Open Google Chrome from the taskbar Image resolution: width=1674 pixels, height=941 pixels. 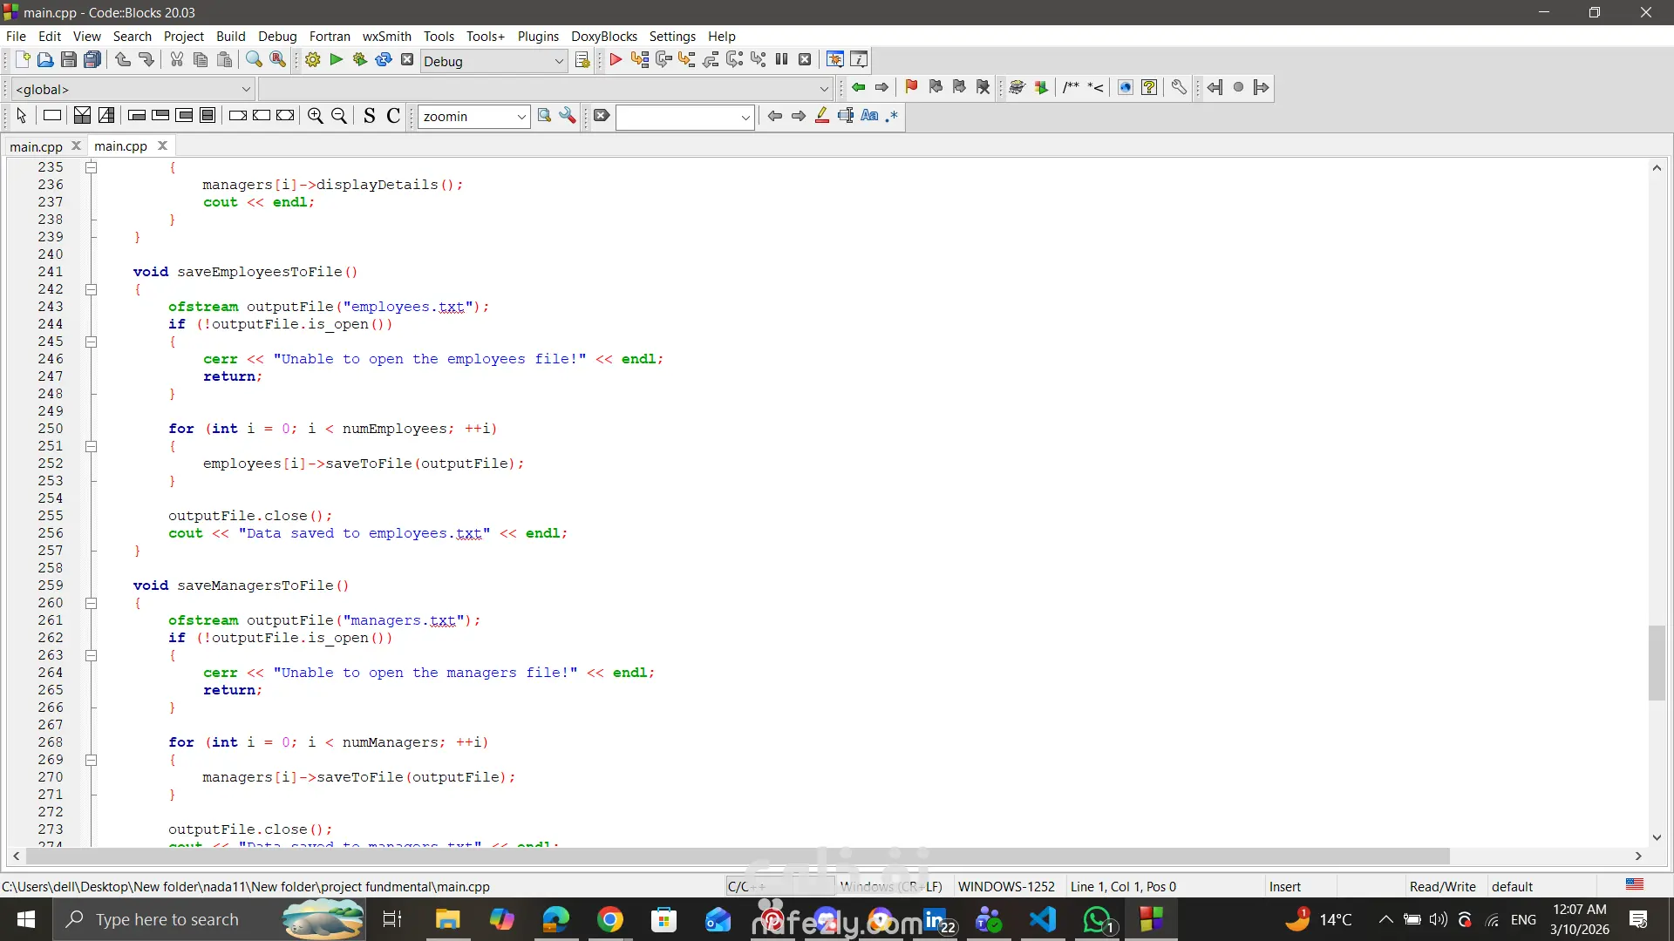pyautogui.click(x=610, y=919)
